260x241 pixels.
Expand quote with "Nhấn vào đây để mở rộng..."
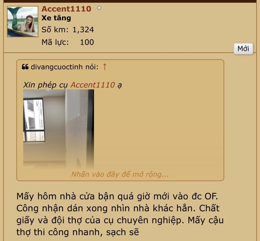[x=120, y=174]
